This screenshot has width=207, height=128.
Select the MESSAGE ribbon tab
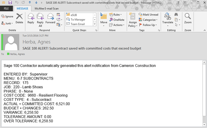[22, 8]
